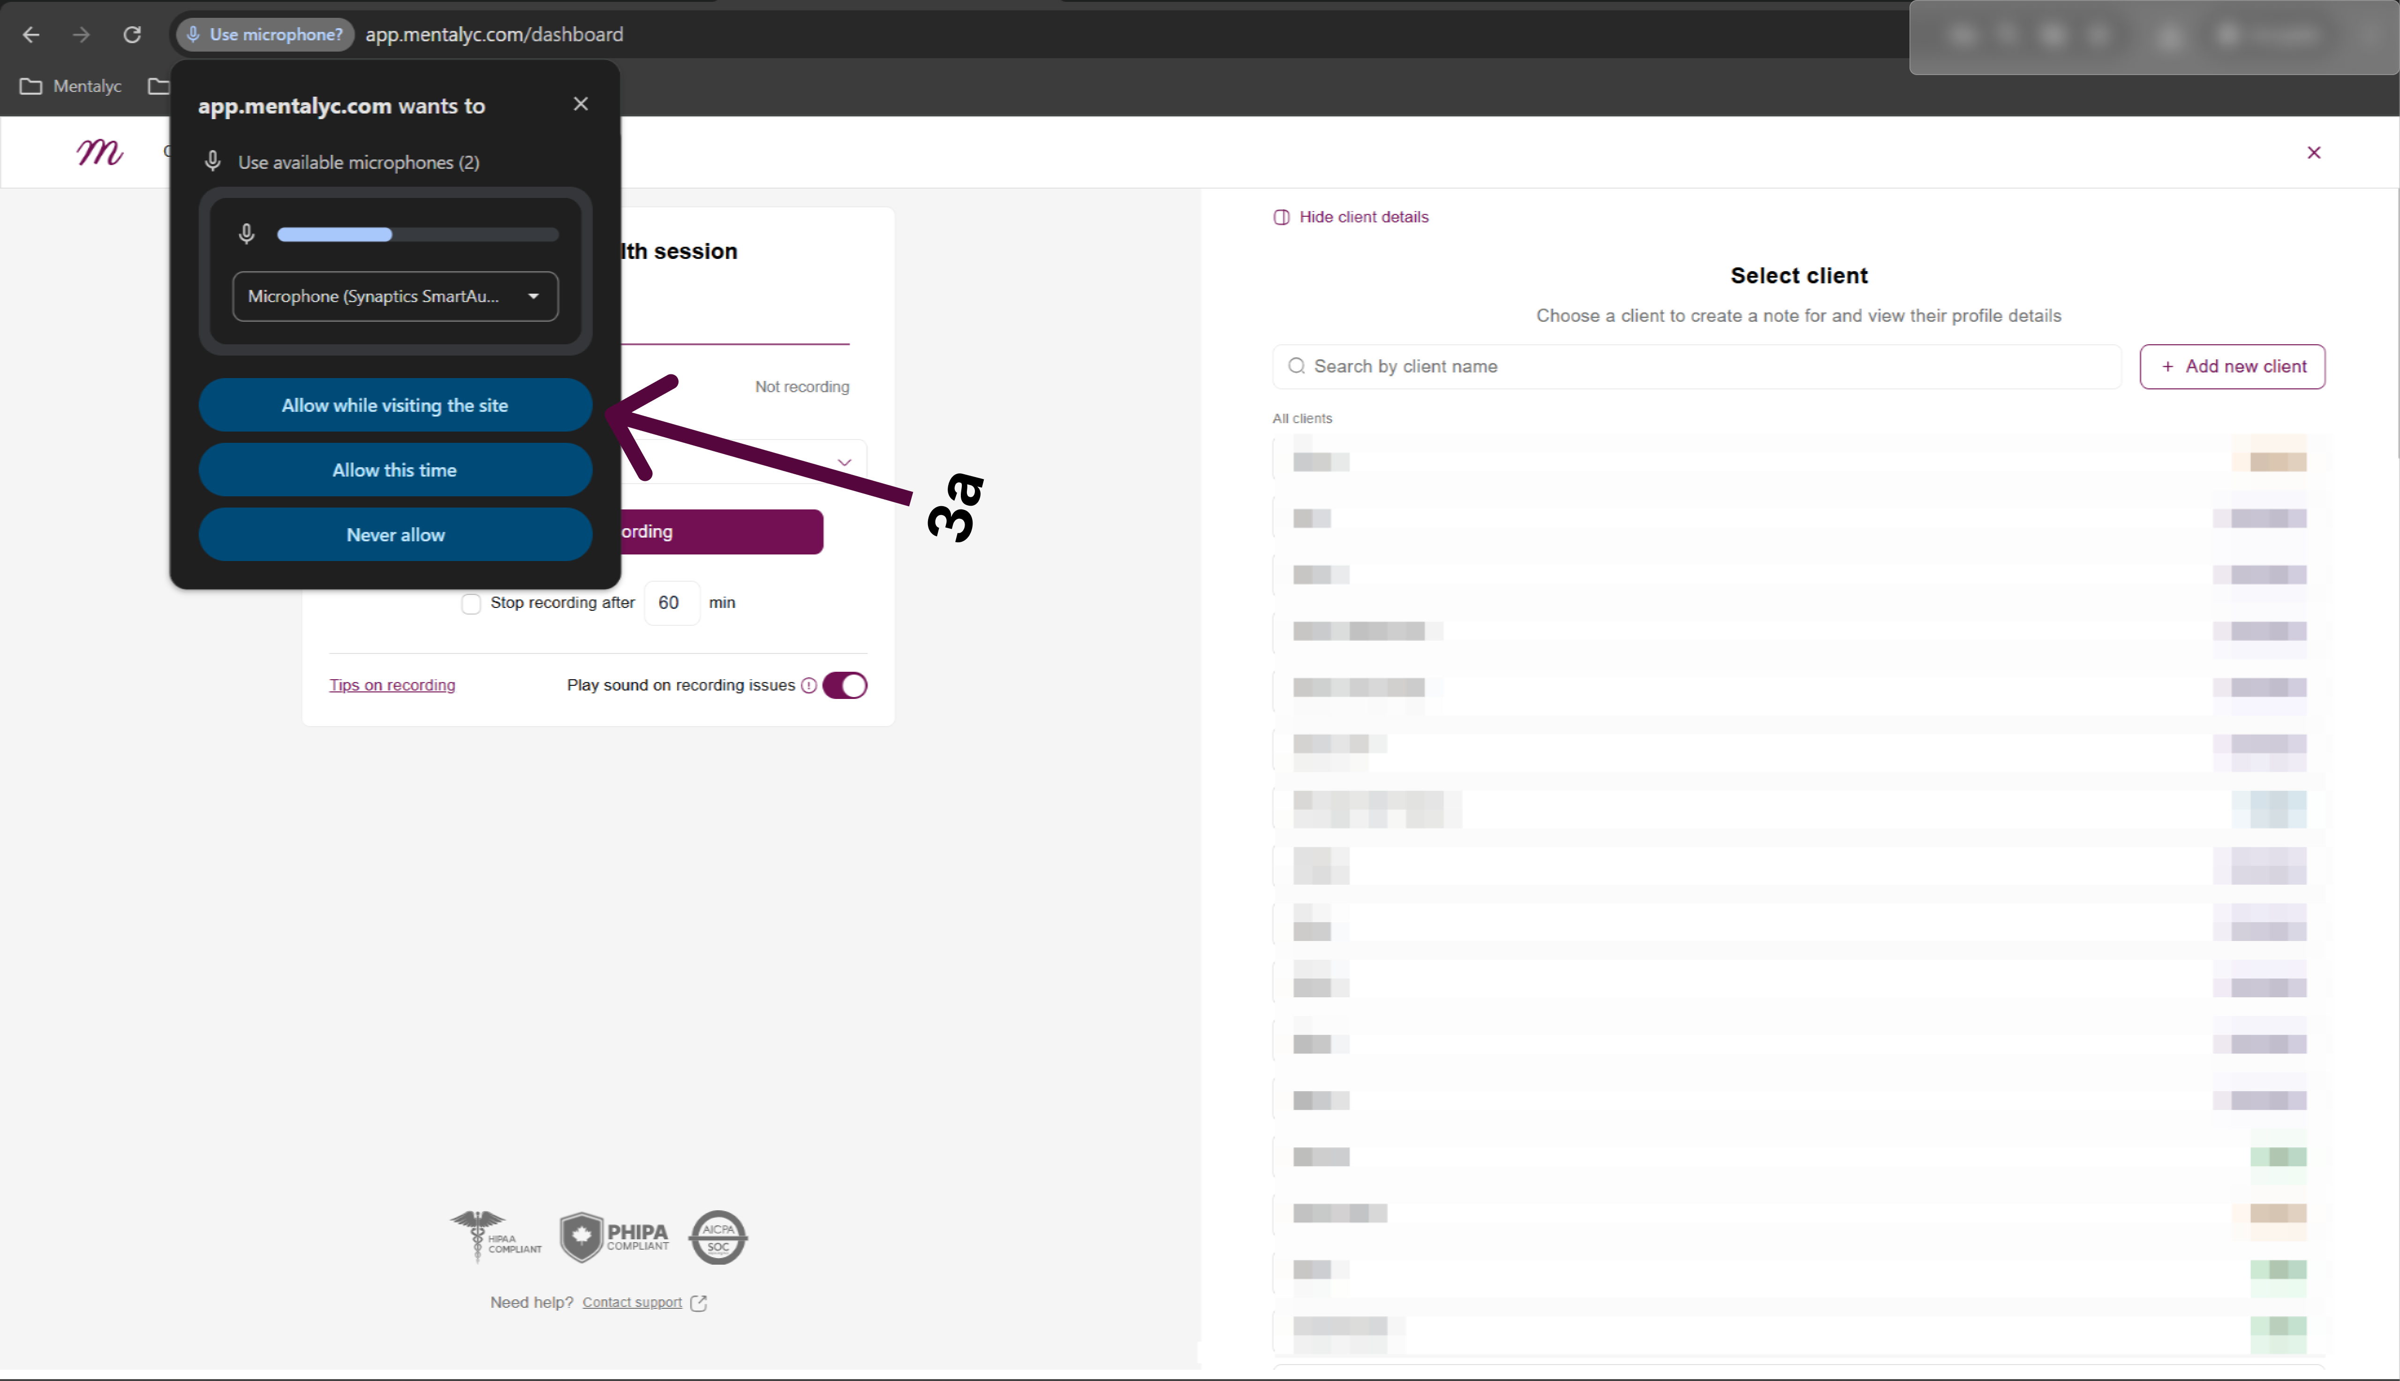Open Tips on recording link
The image size is (2400, 1381).
392,686
